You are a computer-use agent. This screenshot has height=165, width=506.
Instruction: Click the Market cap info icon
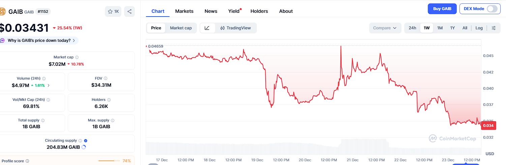pyautogui.click(x=77, y=57)
